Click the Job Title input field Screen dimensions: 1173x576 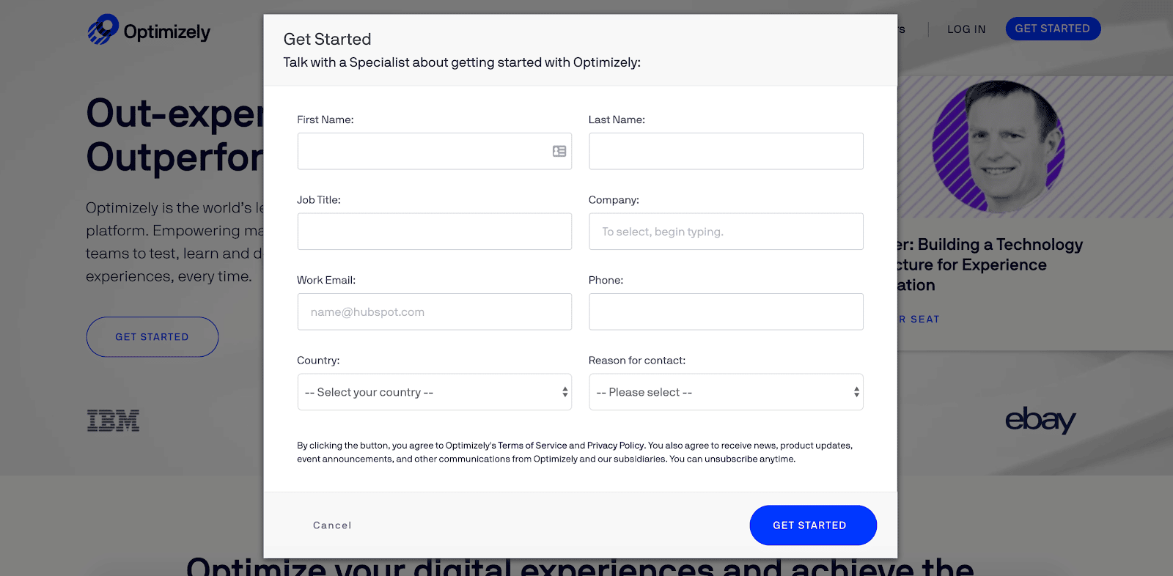[434, 231]
